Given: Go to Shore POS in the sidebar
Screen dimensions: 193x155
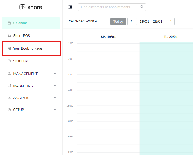Looking at the screenshot, I should click(22, 36).
